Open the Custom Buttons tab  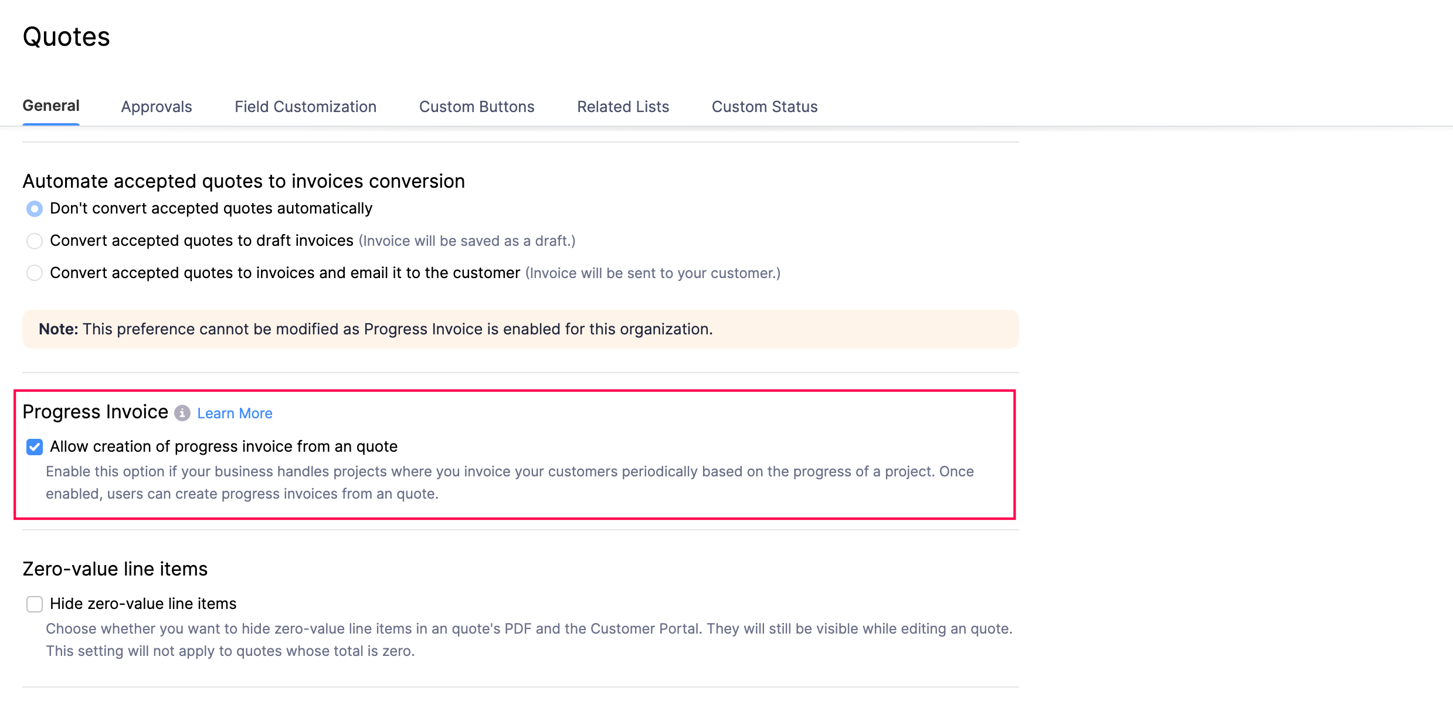477,107
